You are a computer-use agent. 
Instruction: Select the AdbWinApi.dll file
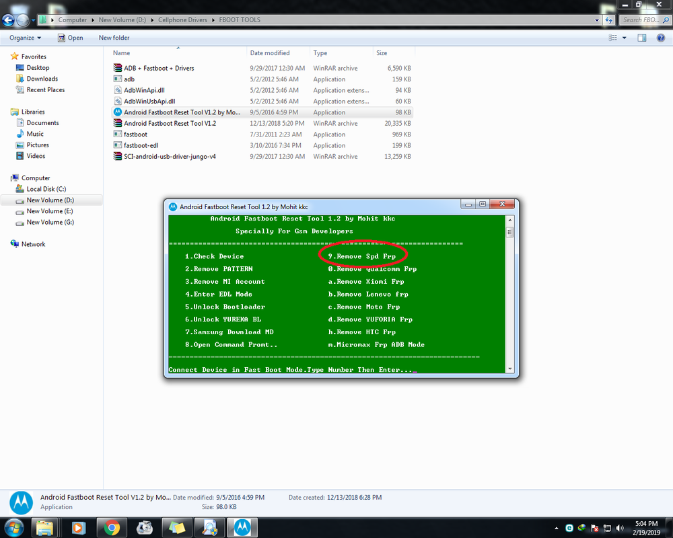(x=262, y=90)
